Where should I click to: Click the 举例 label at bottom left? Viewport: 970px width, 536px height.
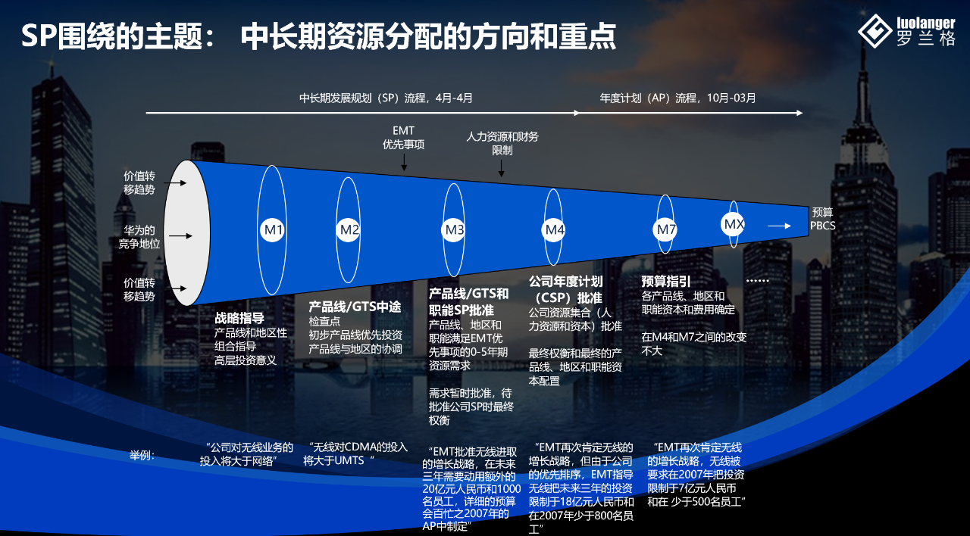pos(141,455)
